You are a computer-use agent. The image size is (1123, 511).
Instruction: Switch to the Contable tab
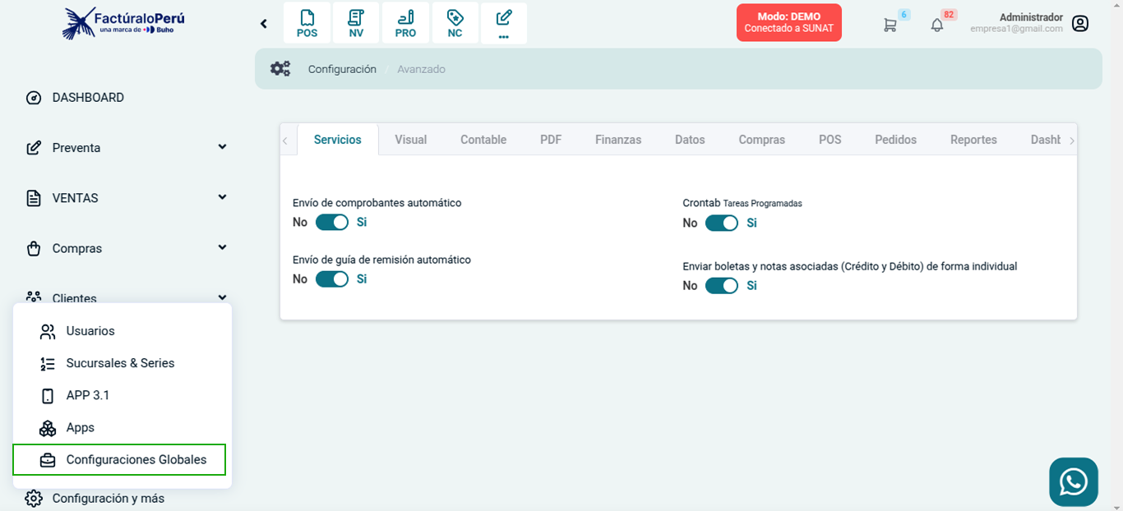tap(483, 140)
